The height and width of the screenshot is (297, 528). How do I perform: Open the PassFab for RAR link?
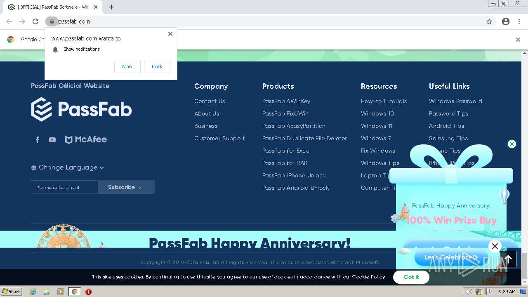285,163
